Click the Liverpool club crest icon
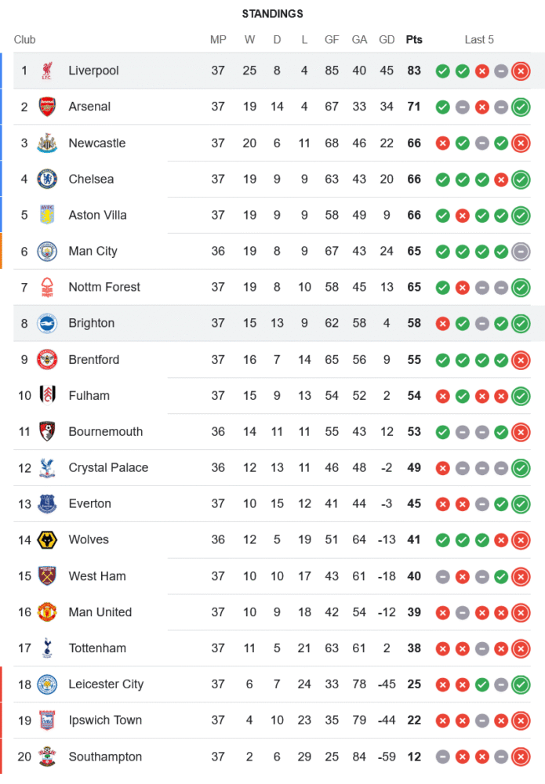Screen dimensions: 545x784 pyautogui.click(x=47, y=71)
